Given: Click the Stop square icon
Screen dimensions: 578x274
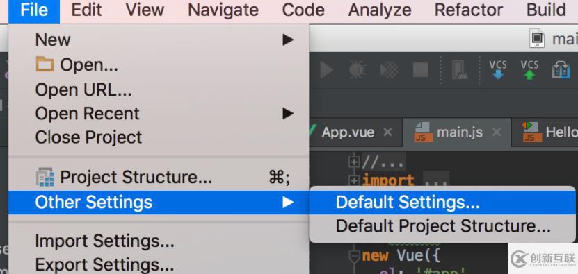Looking at the screenshot, I should coord(421,70).
